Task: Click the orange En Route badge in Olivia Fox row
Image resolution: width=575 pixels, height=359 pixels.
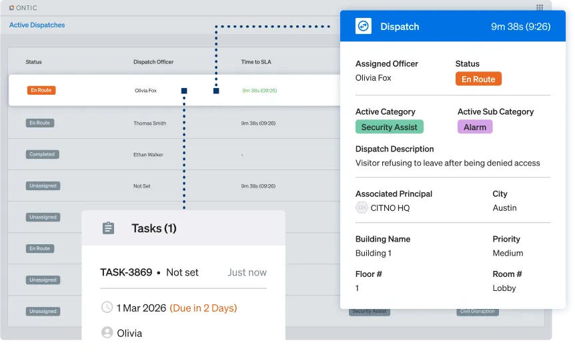Action: point(41,90)
